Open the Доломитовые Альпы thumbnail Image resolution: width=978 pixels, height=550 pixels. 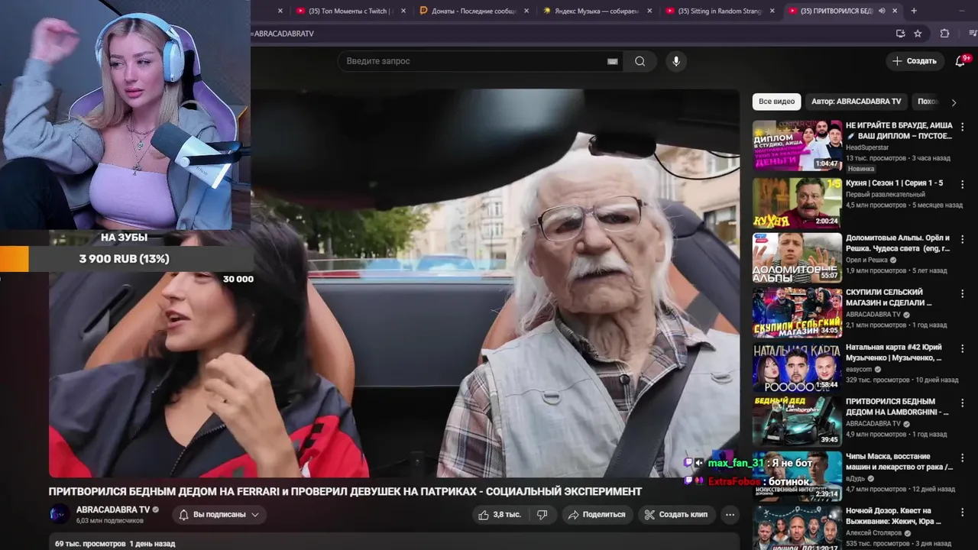(797, 257)
